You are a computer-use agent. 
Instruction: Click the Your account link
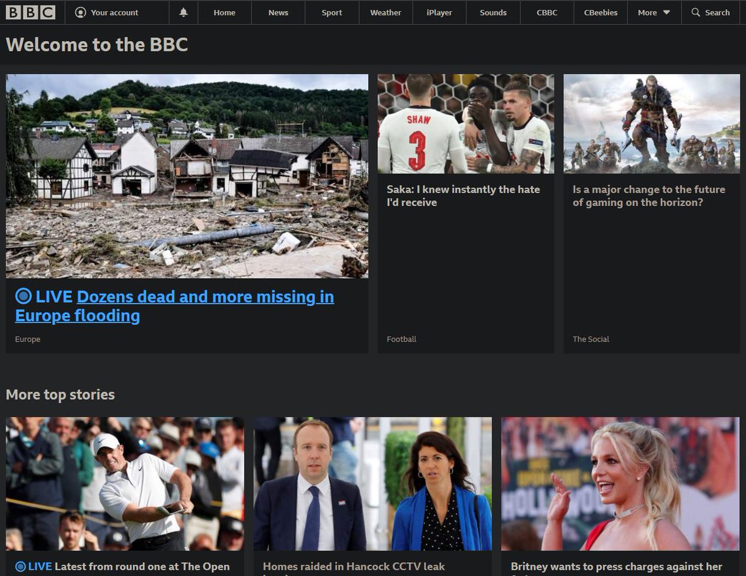point(114,12)
